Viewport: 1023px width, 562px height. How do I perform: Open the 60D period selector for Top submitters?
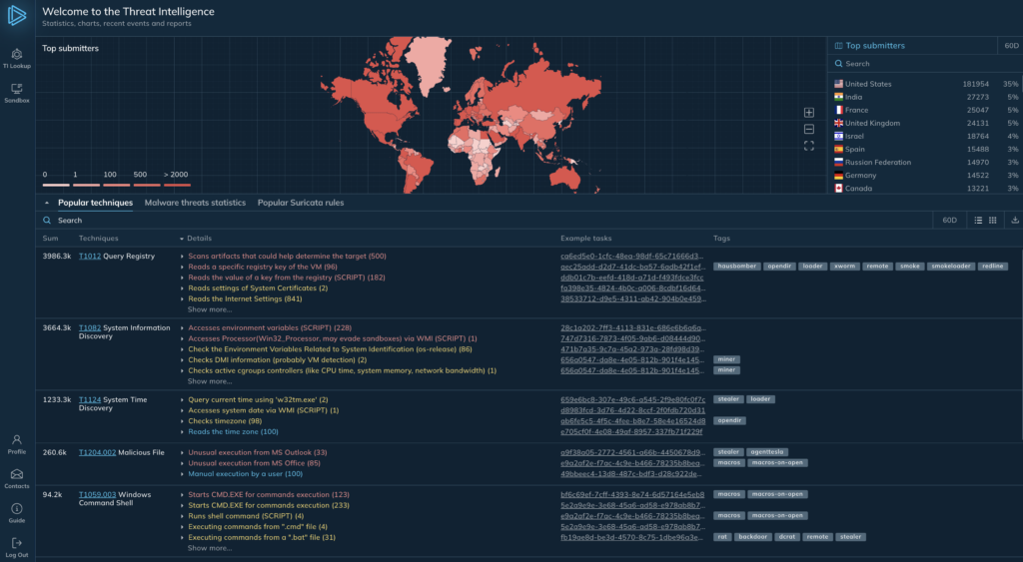coord(1010,46)
